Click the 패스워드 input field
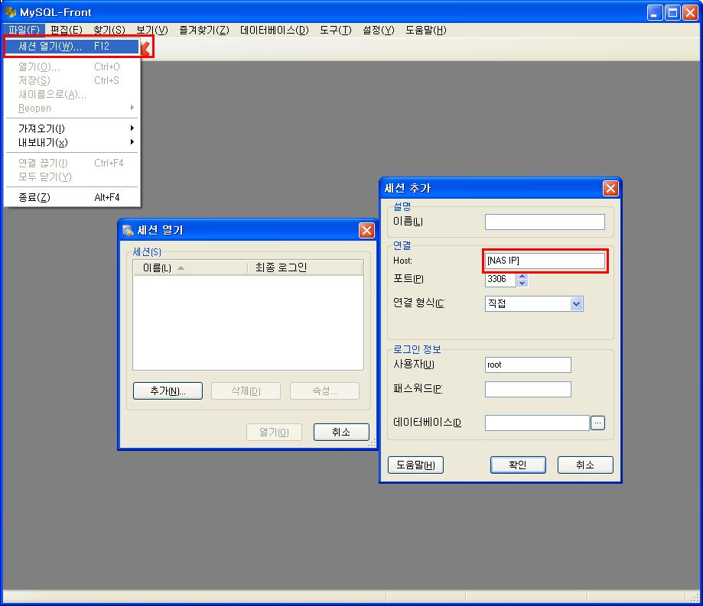 528,389
